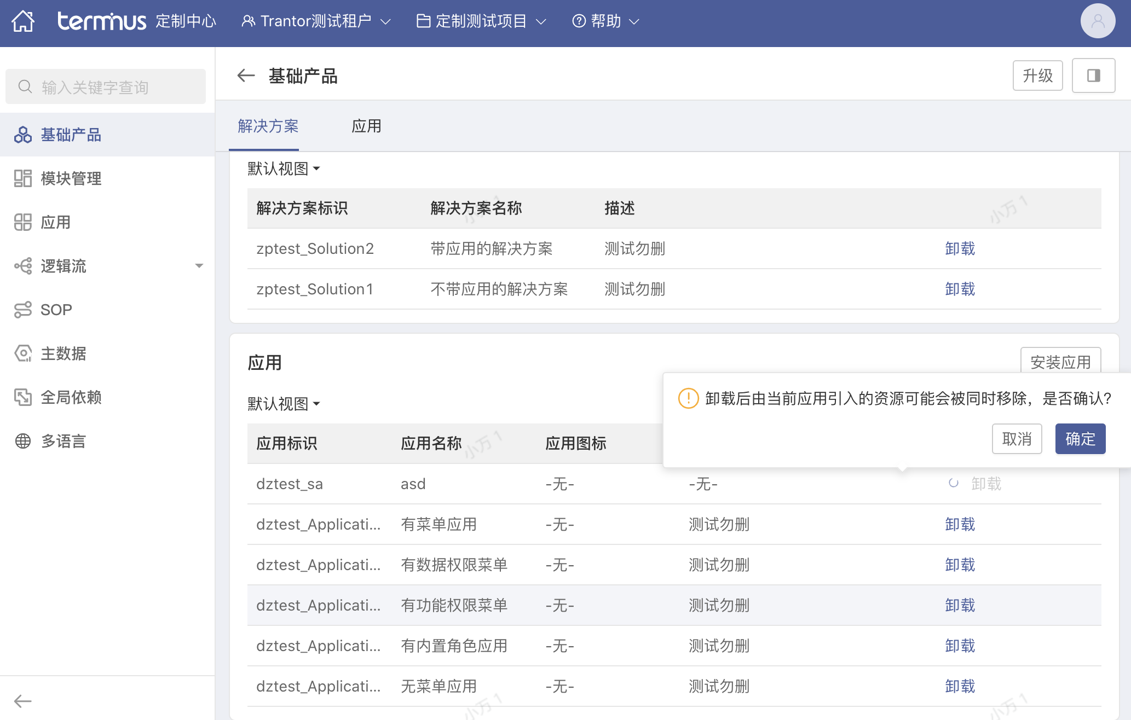The width and height of the screenshot is (1131, 720).
Task: Click the 应用名称 column header
Action: click(x=431, y=443)
